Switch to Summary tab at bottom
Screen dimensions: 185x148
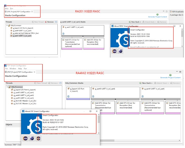coord(8,145)
